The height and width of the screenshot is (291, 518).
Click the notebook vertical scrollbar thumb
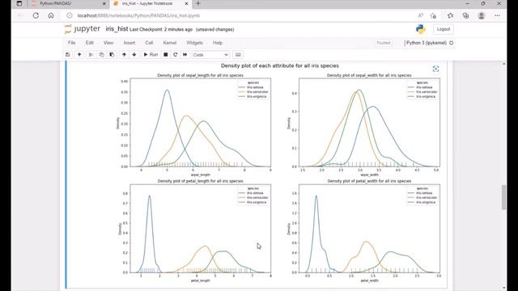pyautogui.click(x=503, y=197)
